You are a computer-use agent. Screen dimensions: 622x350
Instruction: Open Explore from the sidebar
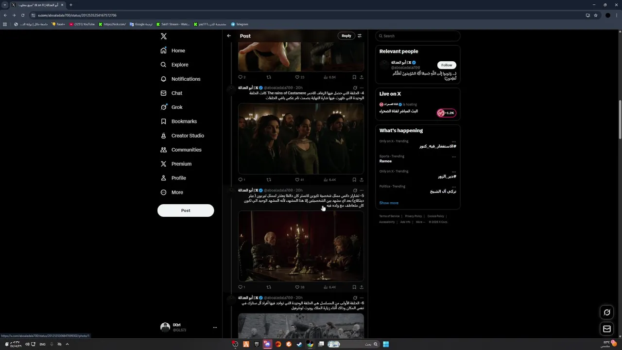[x=174, y=65]
